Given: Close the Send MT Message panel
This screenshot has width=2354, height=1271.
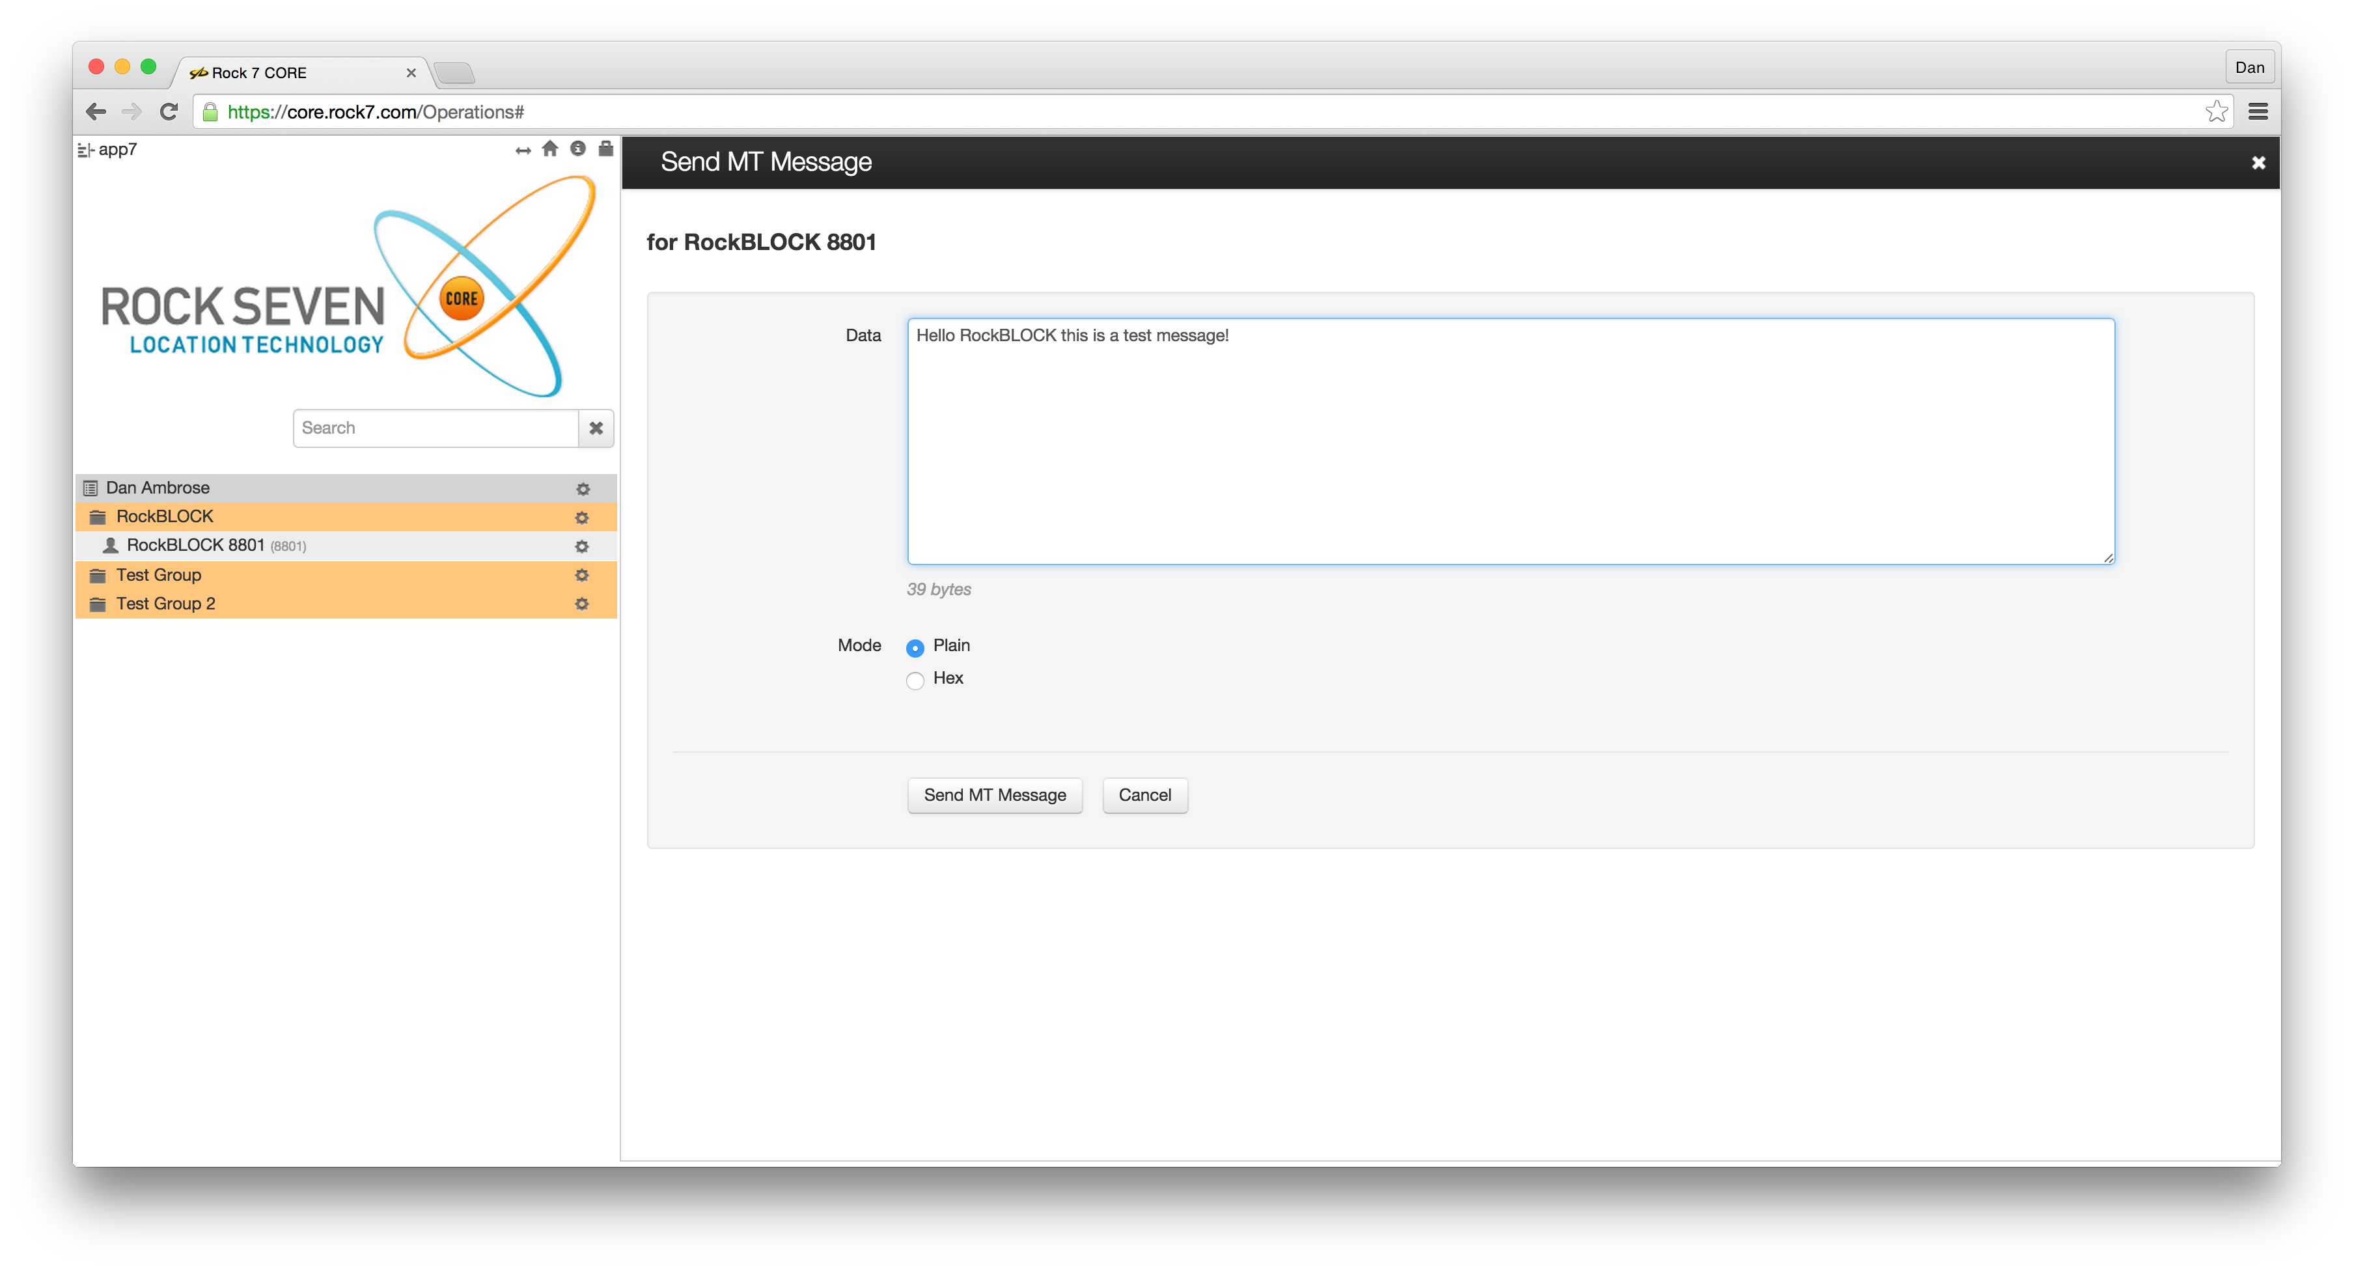Looking at the screenshot, I should [x=2258, y=163].
